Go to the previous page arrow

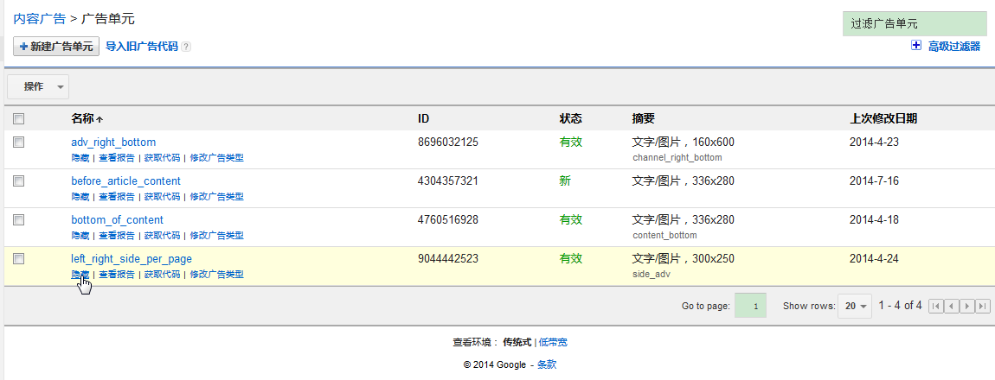tap(951, 306)
